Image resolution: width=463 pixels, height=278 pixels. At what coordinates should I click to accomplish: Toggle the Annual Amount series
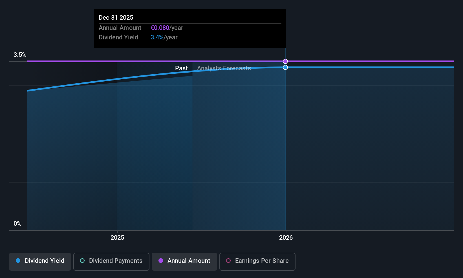pos(184,261)
